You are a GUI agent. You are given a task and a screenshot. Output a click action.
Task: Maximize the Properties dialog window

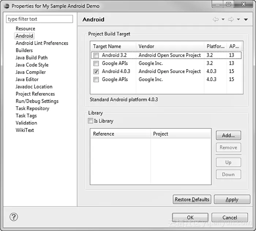229,4
